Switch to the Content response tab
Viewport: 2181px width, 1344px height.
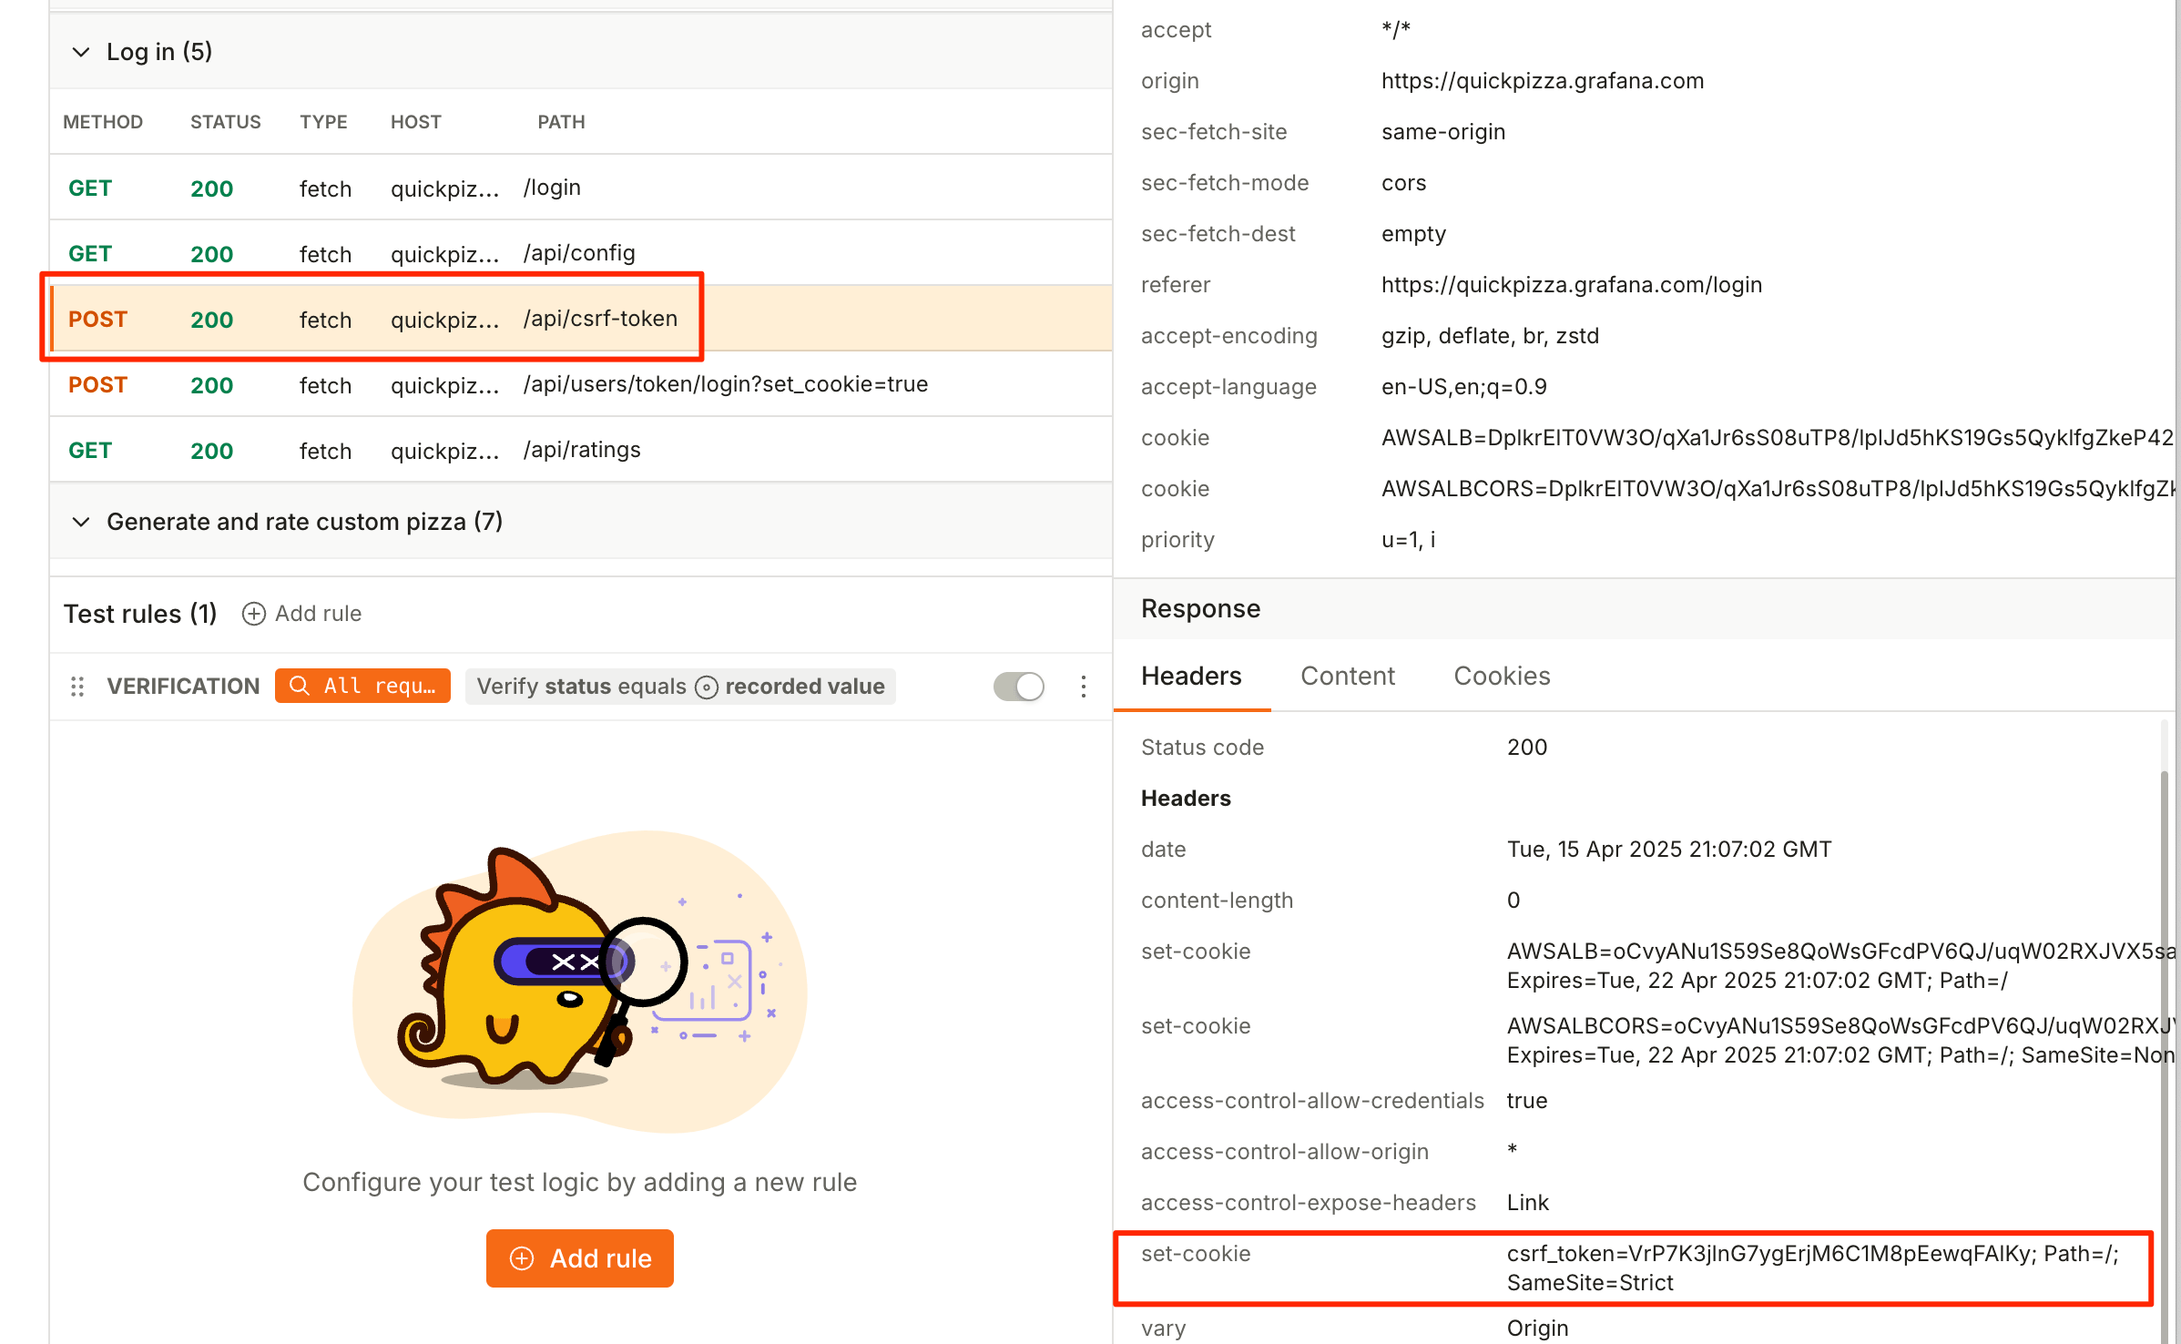(x=1347, y=676)
